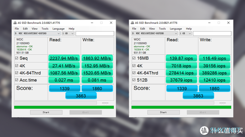Click the 4K-64Thrd read value 1087.56 MB/s
The width and height of the screenshot is (245, 137).
click(x=64, y=73)
